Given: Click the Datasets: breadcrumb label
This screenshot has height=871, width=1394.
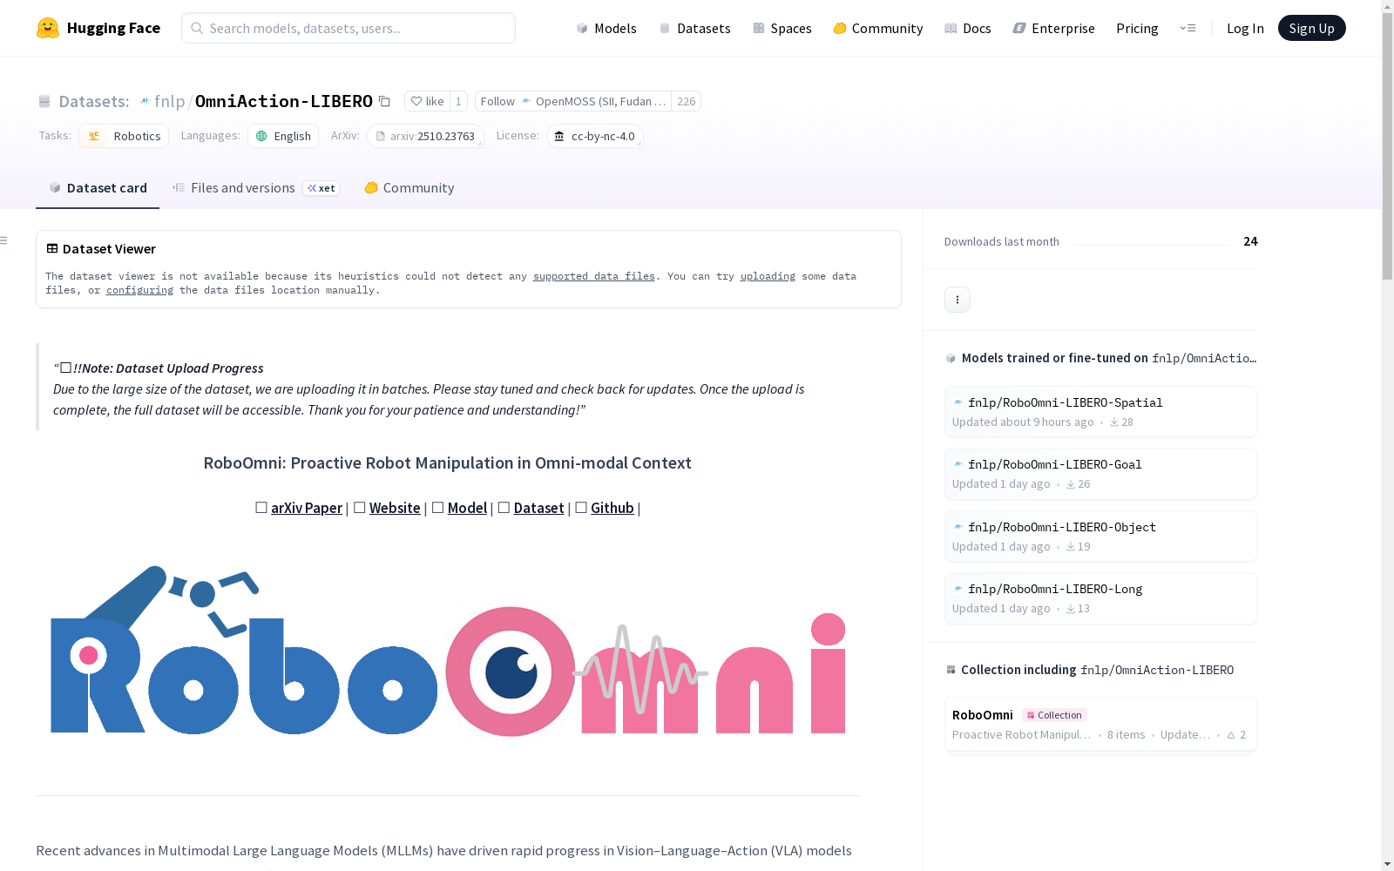Looking at the screenshot, I should [x=94, y=101].
